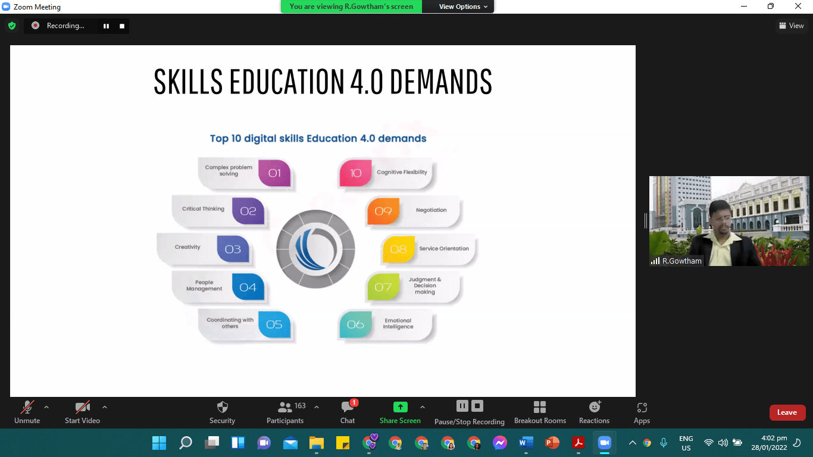Image resolution: width=813 pixels, height=457 pixels.
Task: Click the green encryption shield icon
Action: [x=12, y=26]
